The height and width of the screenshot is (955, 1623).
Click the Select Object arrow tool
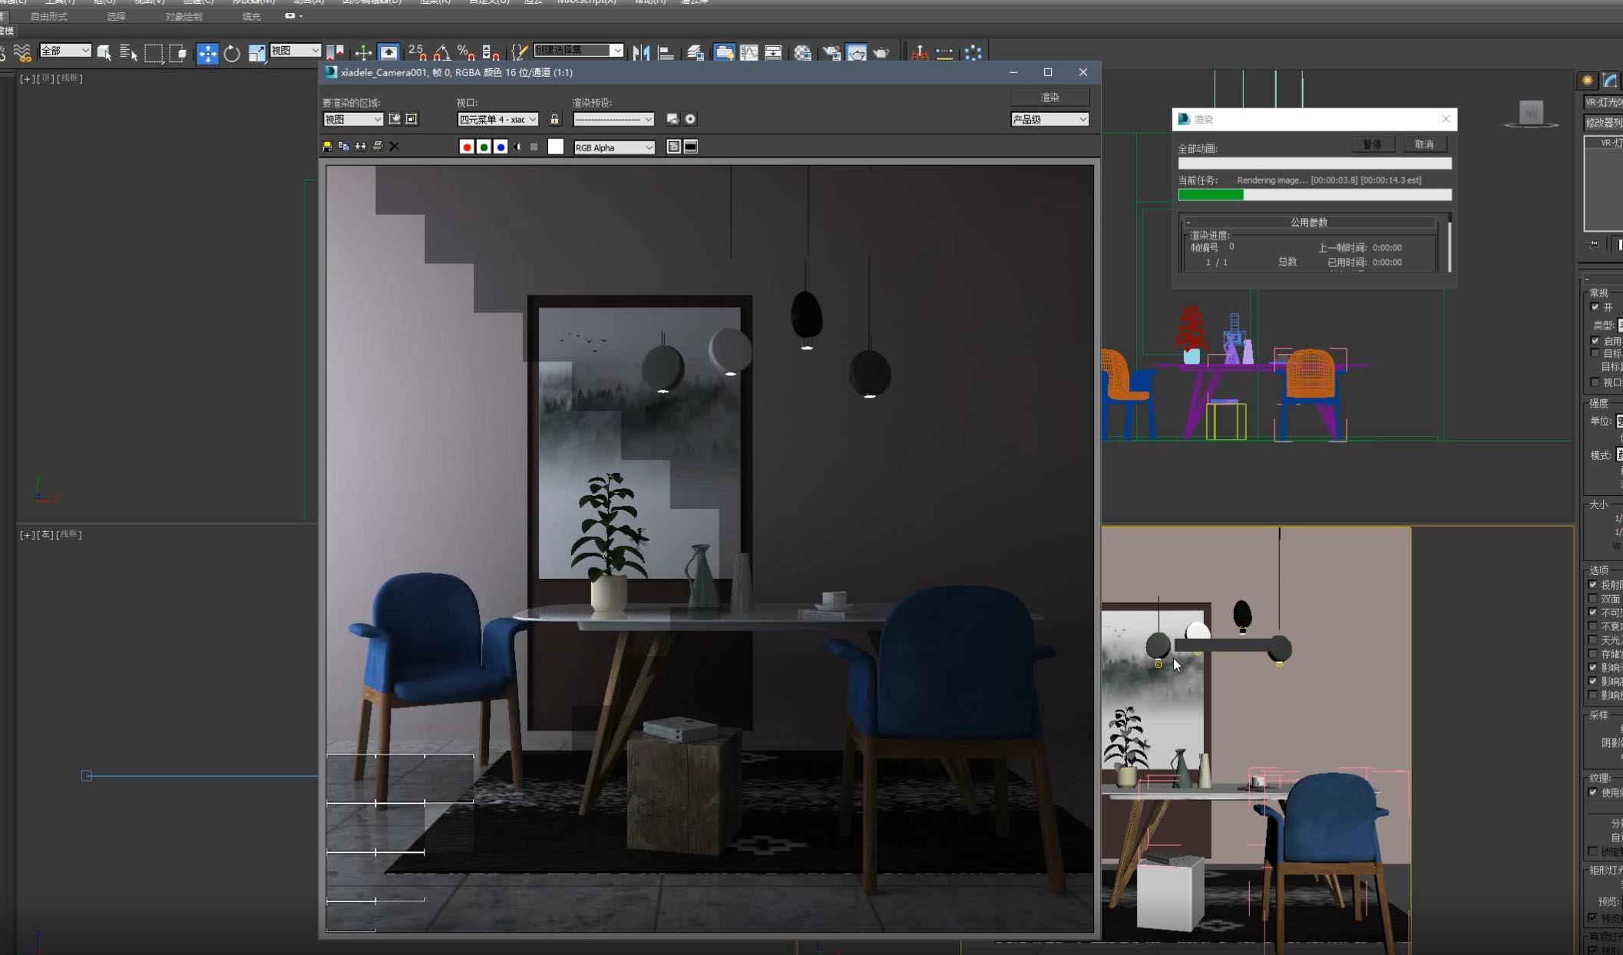(104, 53)
